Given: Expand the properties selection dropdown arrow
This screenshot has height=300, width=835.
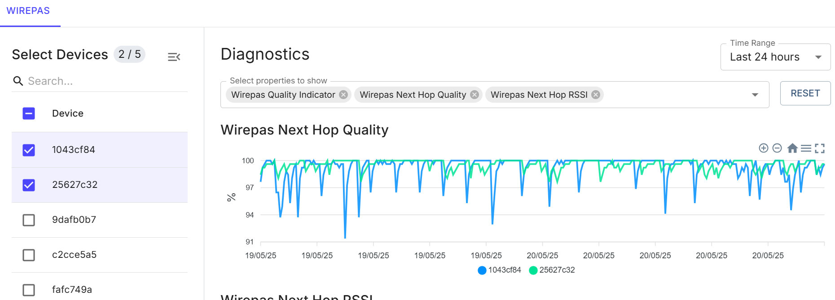Looking at the screenshot, I should [755, 95].
